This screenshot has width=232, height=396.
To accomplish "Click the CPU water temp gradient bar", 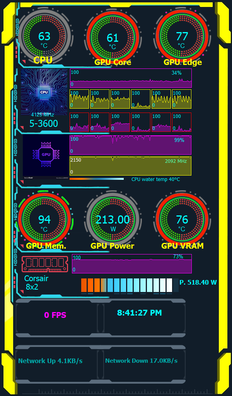I will point(97,179).
